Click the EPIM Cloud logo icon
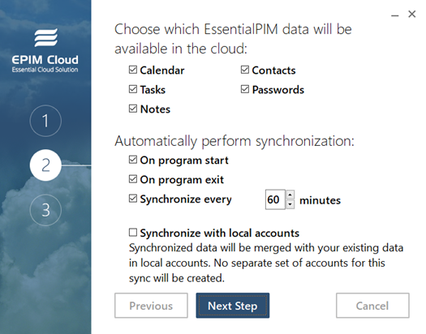 46,37
